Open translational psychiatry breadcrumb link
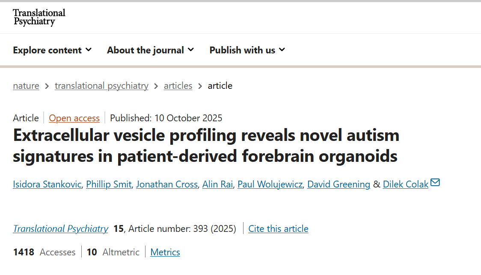This screenshot has width=481, height=275. pos(101,86)
